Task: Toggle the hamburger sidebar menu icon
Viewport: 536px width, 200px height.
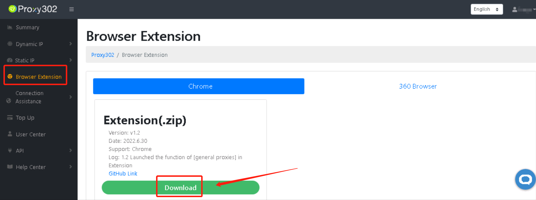Action: click(72, 9)
